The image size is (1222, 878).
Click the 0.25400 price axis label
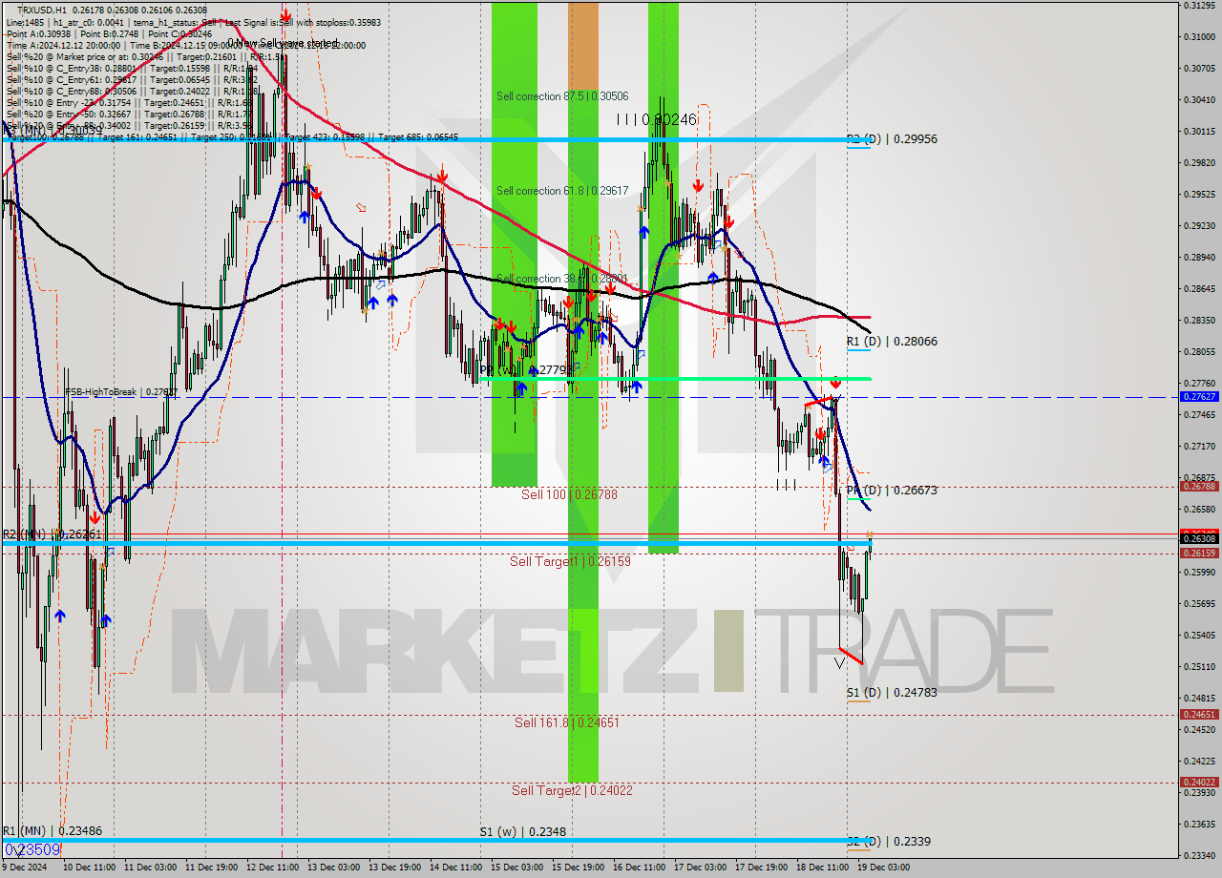1199,635
